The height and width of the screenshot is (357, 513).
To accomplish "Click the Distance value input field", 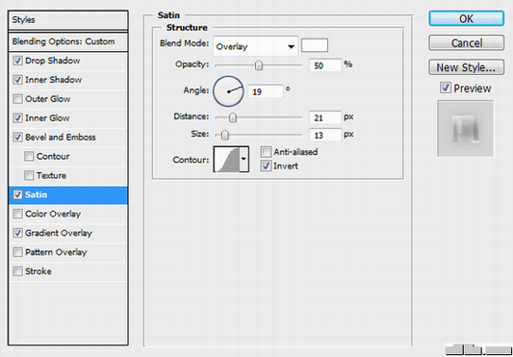I will [x=325, y=117].
